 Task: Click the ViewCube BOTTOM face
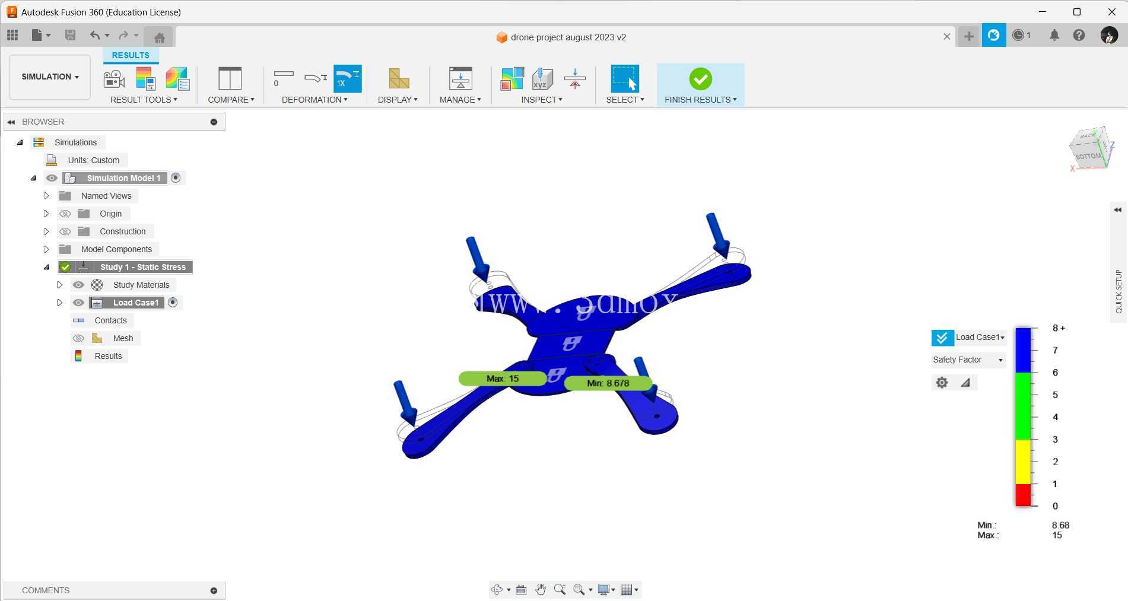(x=1089, y=156)
